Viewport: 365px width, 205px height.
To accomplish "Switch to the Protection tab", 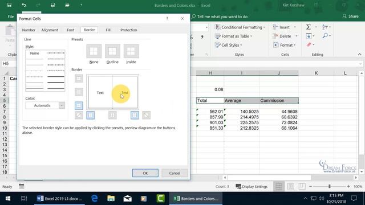I will (129, 30).
